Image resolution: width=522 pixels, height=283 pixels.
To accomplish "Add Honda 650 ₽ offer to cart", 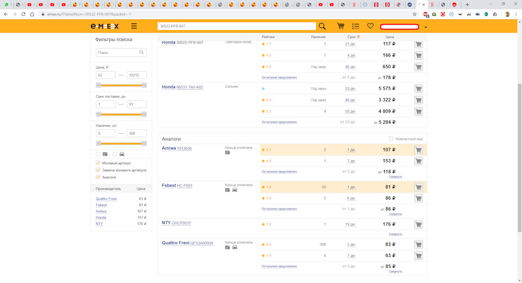I will (x=419, y=66).
